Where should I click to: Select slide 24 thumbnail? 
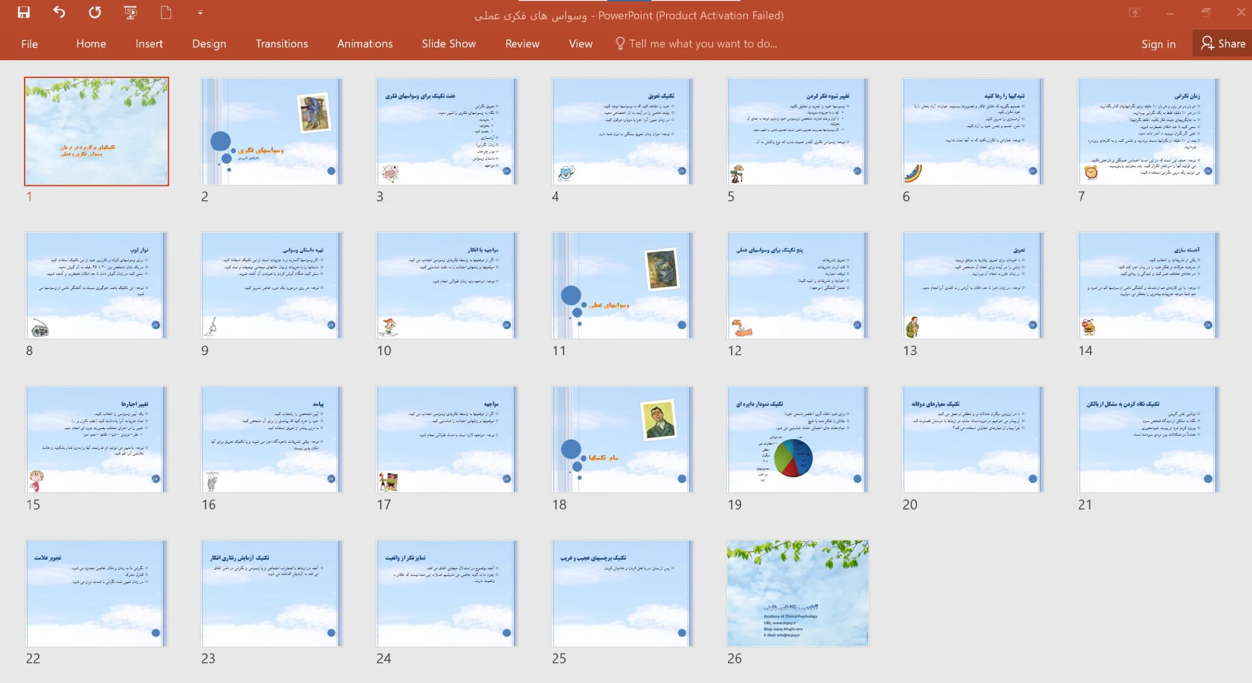[447, 593]
